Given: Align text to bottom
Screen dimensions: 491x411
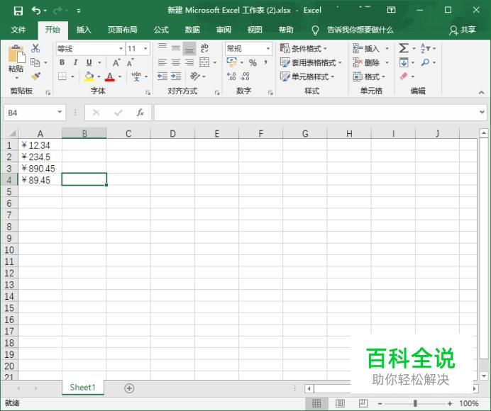Looking at the screenshot, I should pyautogui.click(x=189, y=48).
